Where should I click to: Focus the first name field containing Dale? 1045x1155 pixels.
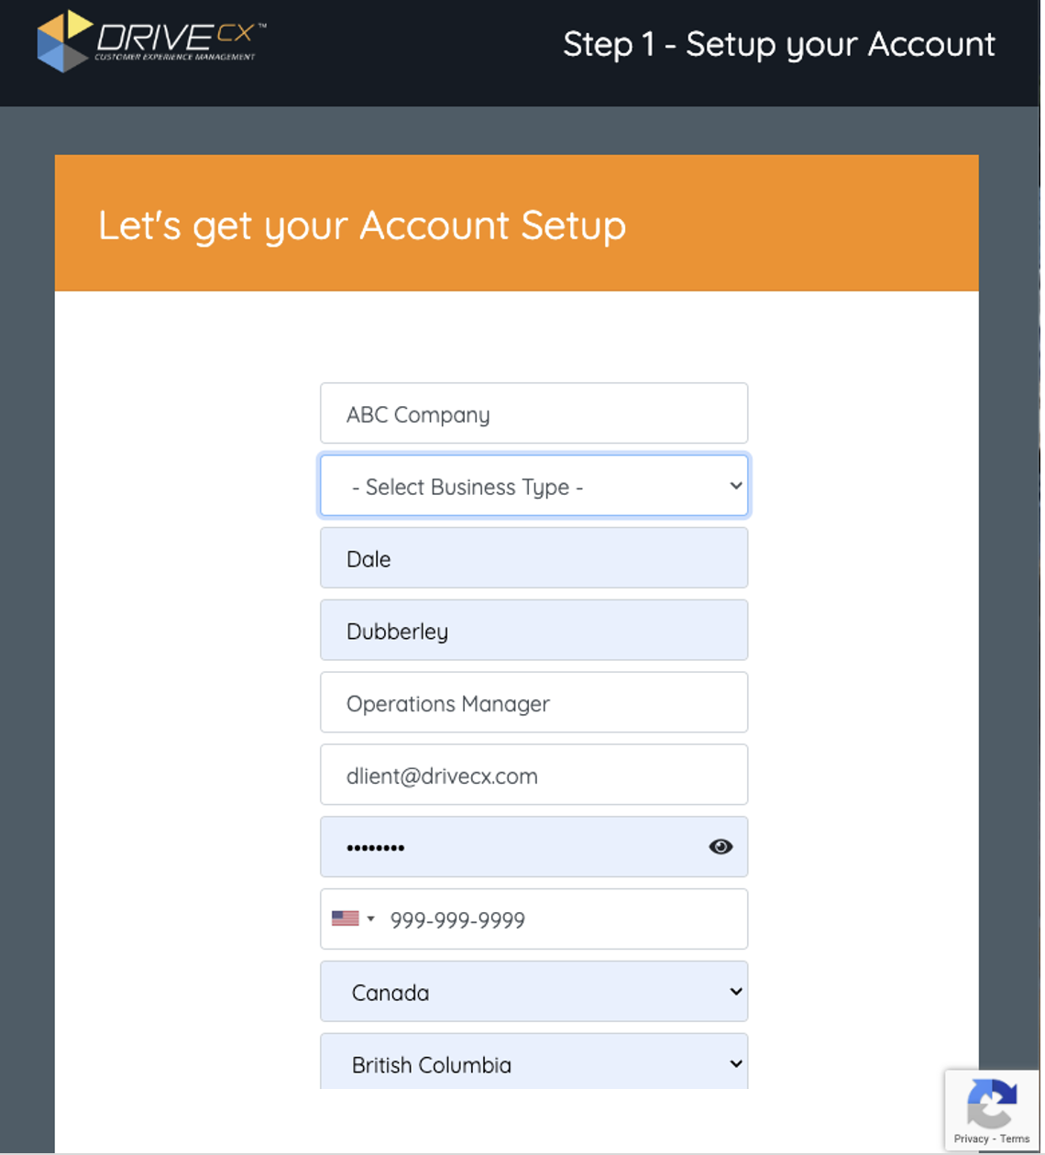tap(533, 558)
